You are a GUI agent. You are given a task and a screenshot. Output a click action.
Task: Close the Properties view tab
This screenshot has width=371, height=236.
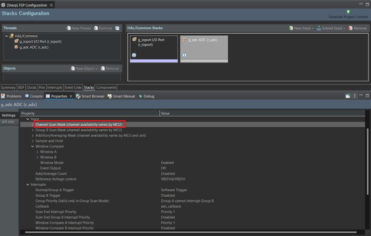coord(71,96)
